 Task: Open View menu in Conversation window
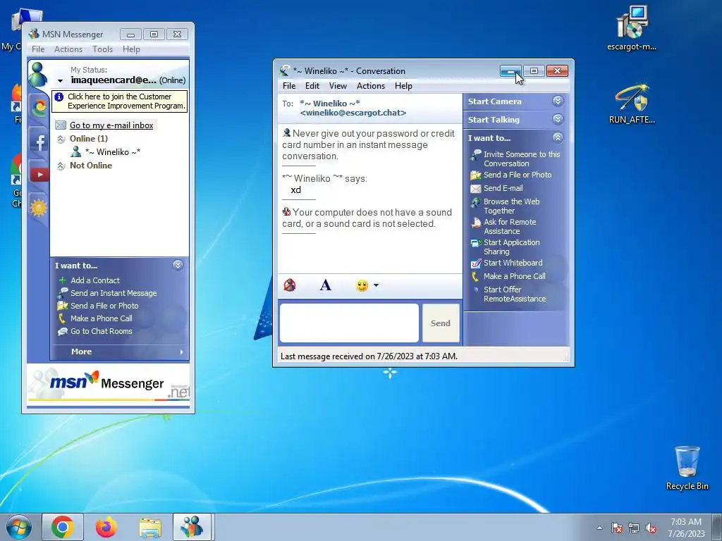click(338, 86)
